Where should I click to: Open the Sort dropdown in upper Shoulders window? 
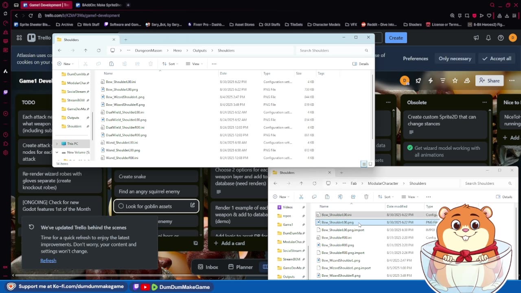(171, 64)
